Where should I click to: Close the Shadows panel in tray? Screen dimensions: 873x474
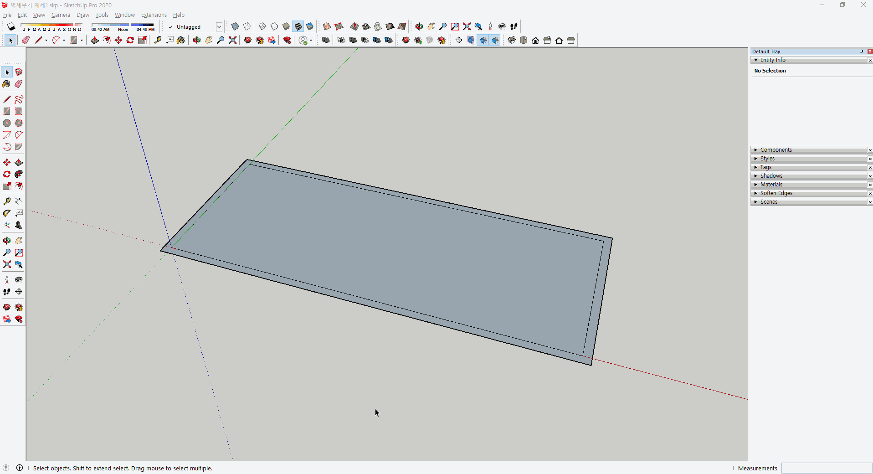tap(870, 176)
